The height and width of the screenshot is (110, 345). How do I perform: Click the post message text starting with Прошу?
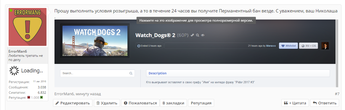click(x=196, y=11)
